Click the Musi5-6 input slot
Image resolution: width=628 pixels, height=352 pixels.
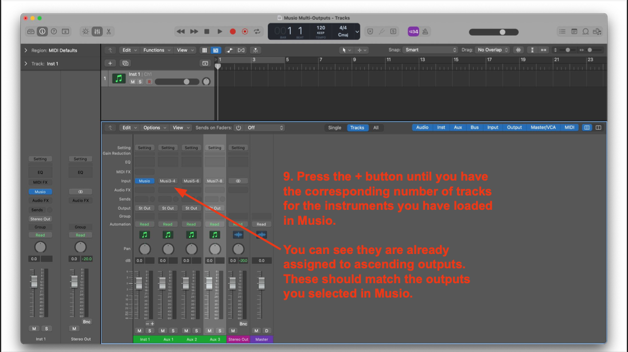191,181
